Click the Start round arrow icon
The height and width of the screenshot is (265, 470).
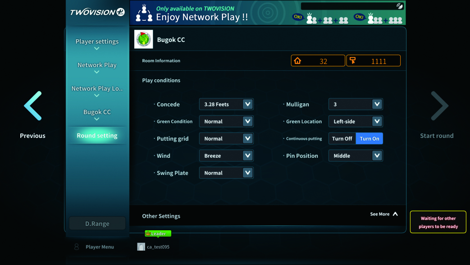pos(440,105)
